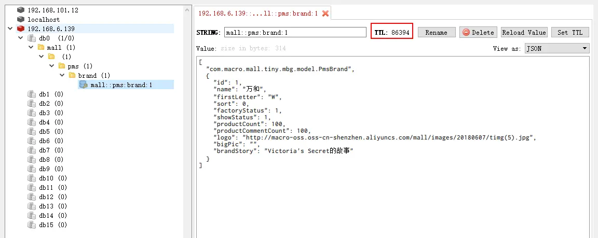
Task: Select the mall (1) folder label
Action: pos(61,47)
